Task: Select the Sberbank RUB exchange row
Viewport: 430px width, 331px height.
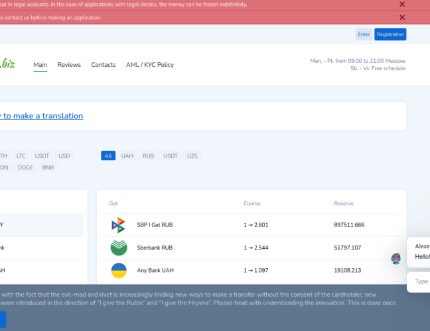Action: click(252, 248)
